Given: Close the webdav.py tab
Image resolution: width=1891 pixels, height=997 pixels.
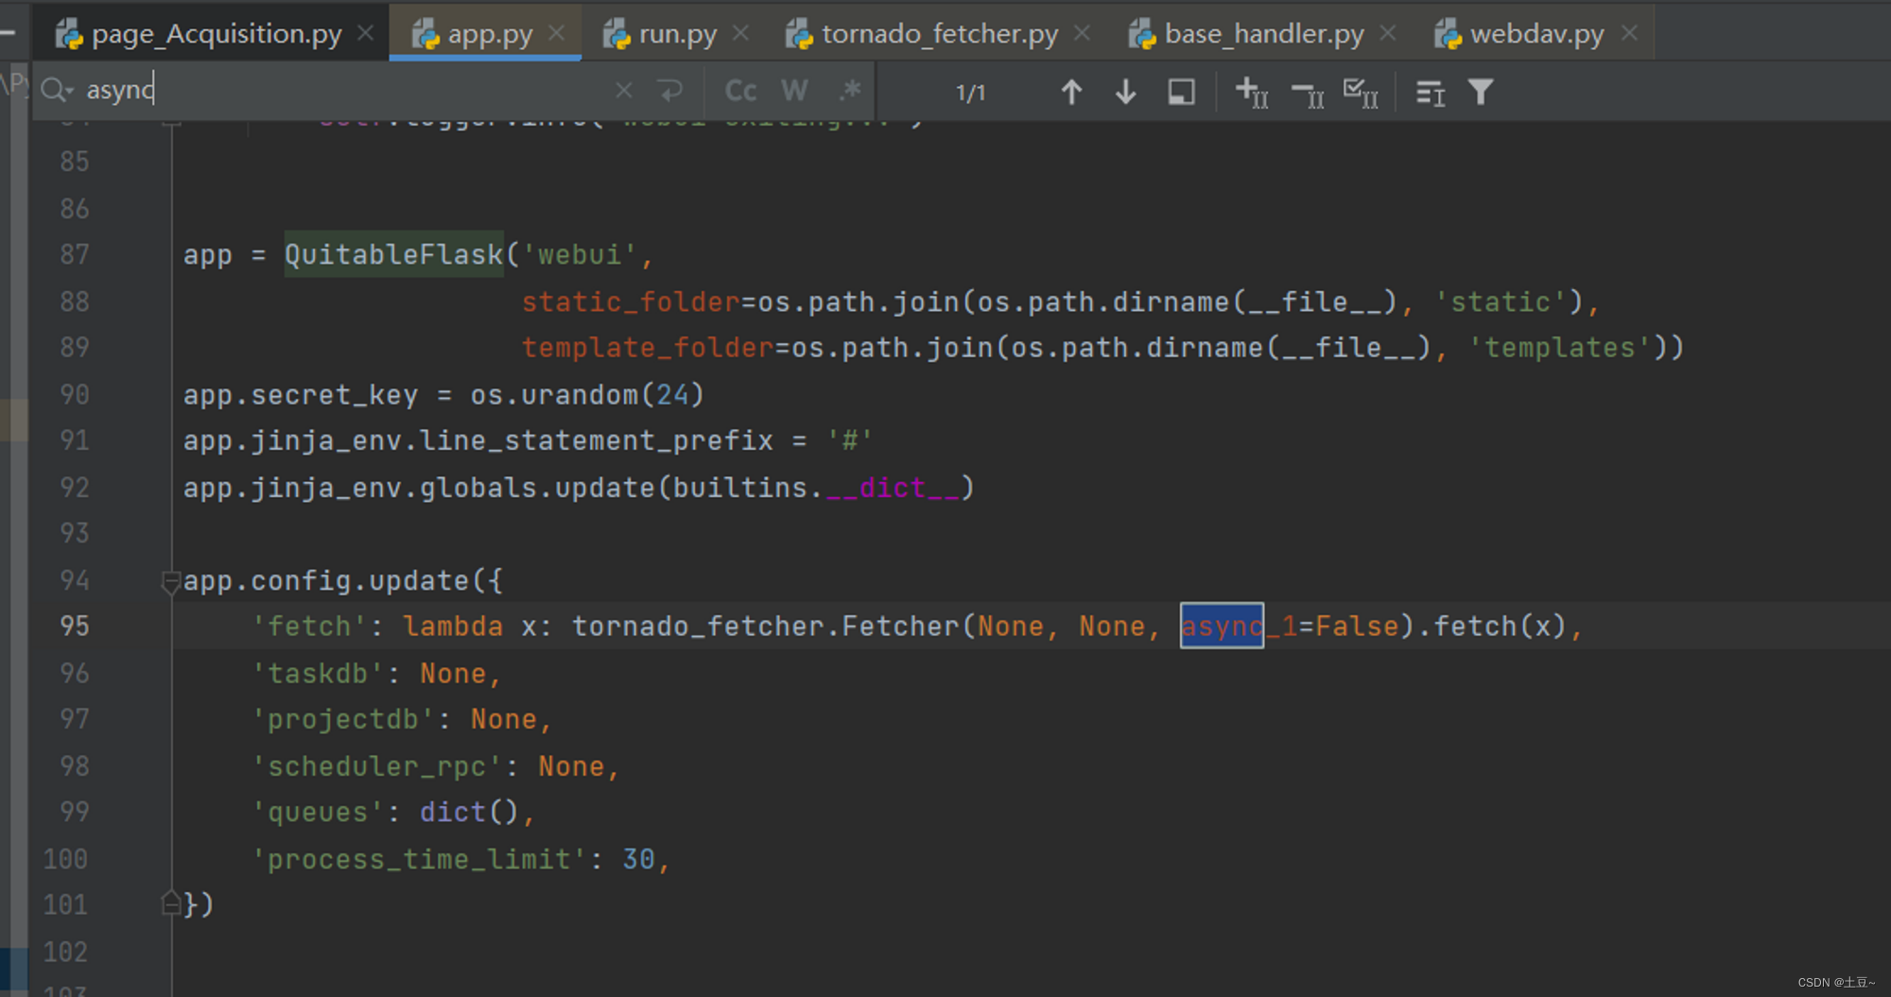Looking at the screenshot, I should click(x=1629, y=34).
